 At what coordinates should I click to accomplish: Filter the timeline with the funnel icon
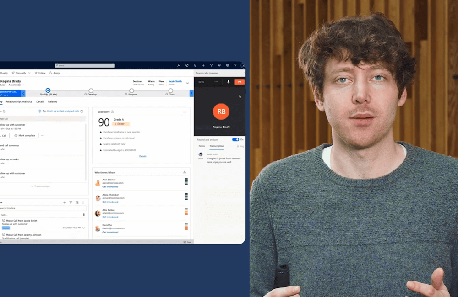(71, 202)
